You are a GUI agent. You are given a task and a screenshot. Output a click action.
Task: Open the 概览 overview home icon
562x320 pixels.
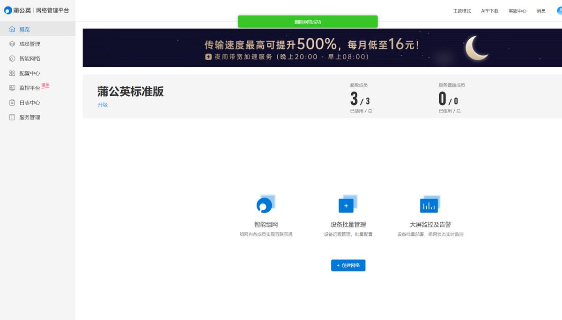(x=12, y=28)
